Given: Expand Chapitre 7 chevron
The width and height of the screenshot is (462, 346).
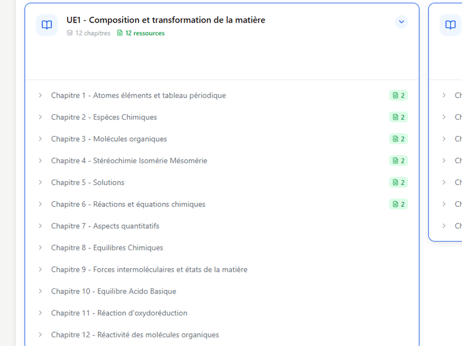Looking at the screenshot, I should pyautogui.click(x=40, y=226).
